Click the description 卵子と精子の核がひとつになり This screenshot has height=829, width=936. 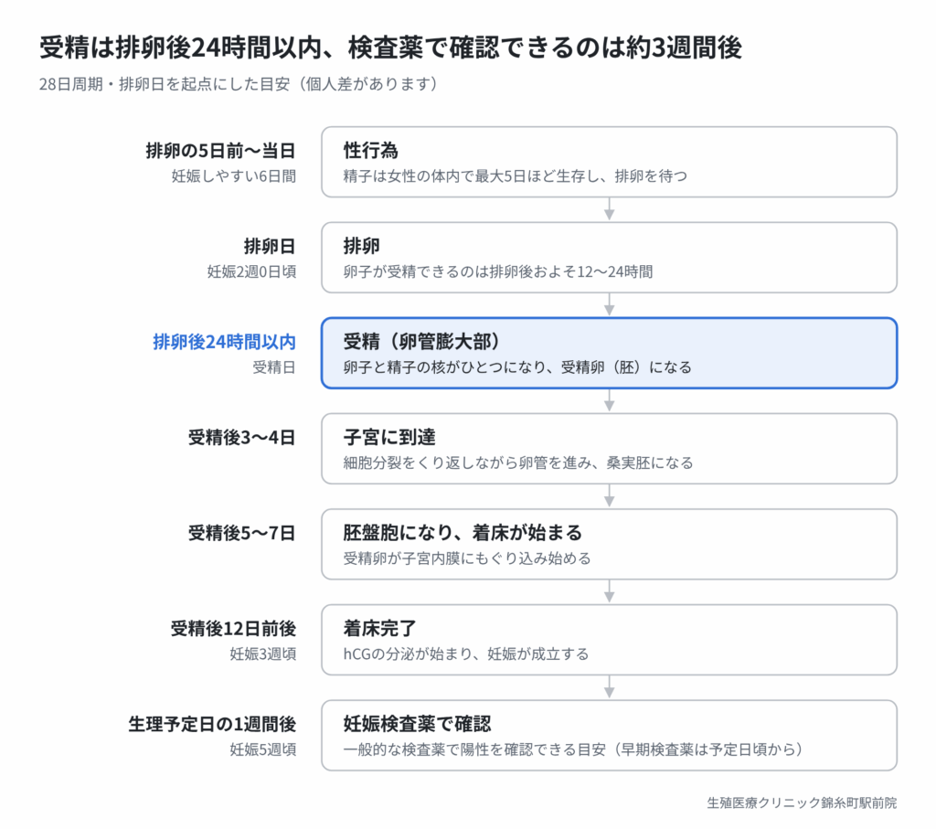(x=445, y=367)
